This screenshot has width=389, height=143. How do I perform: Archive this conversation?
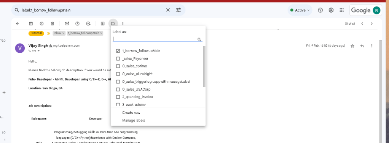pos(31,24)
